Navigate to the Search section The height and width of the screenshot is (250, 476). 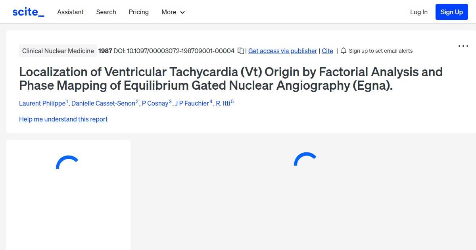click(106, 12)
